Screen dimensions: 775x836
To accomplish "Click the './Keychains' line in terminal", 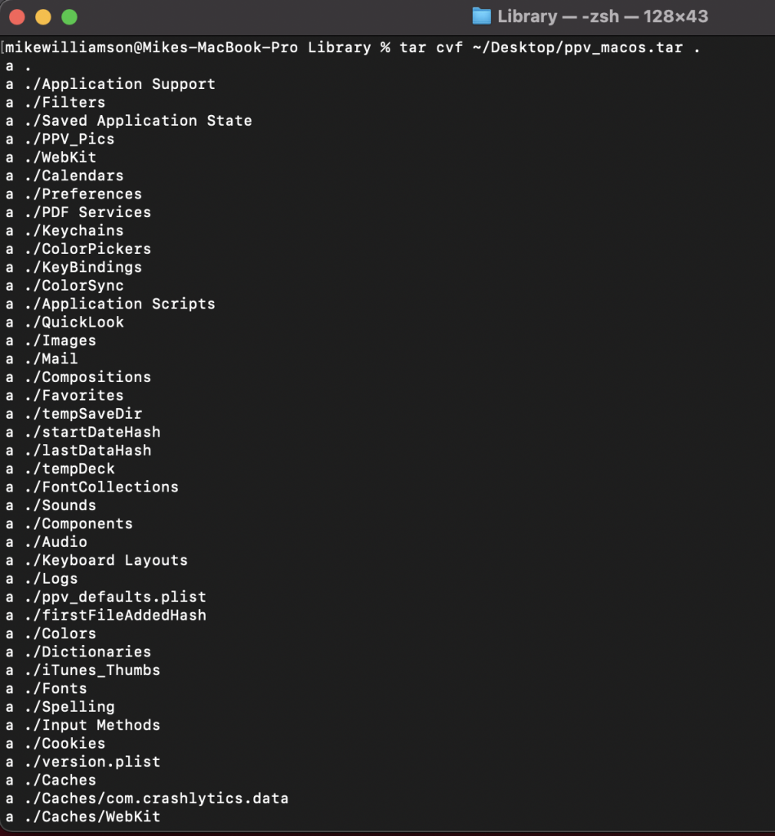I will click(73, 231).
